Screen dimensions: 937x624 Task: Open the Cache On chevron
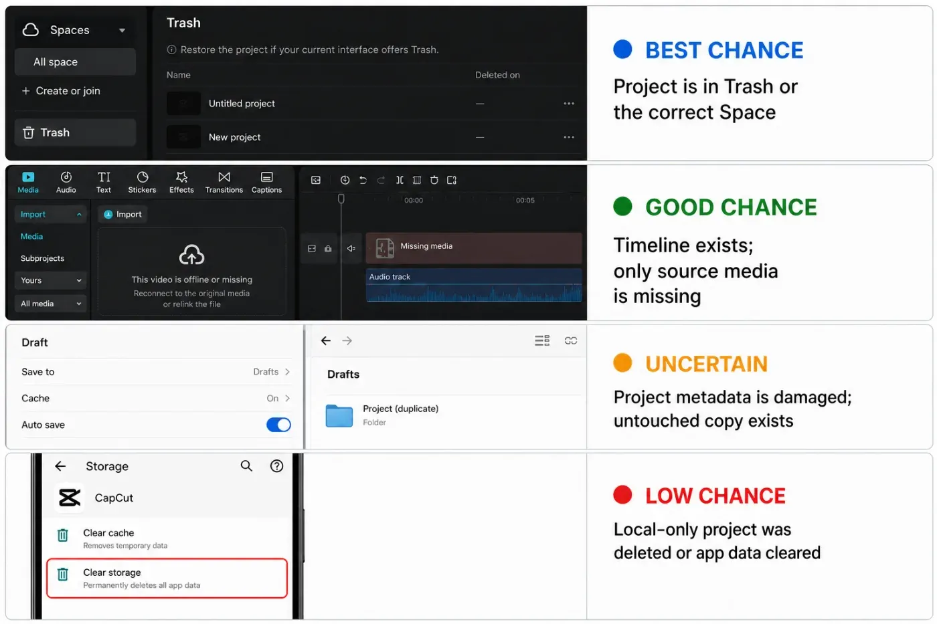tap(288, 399)
